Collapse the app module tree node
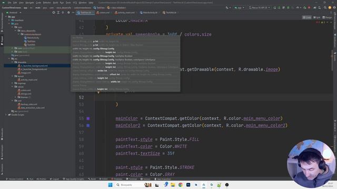The image size is (337, 189). (x=6, y=17)
